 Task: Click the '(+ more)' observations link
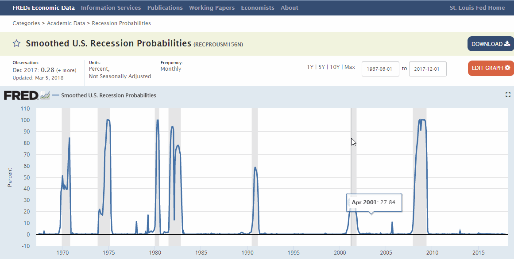coord(66,70)
